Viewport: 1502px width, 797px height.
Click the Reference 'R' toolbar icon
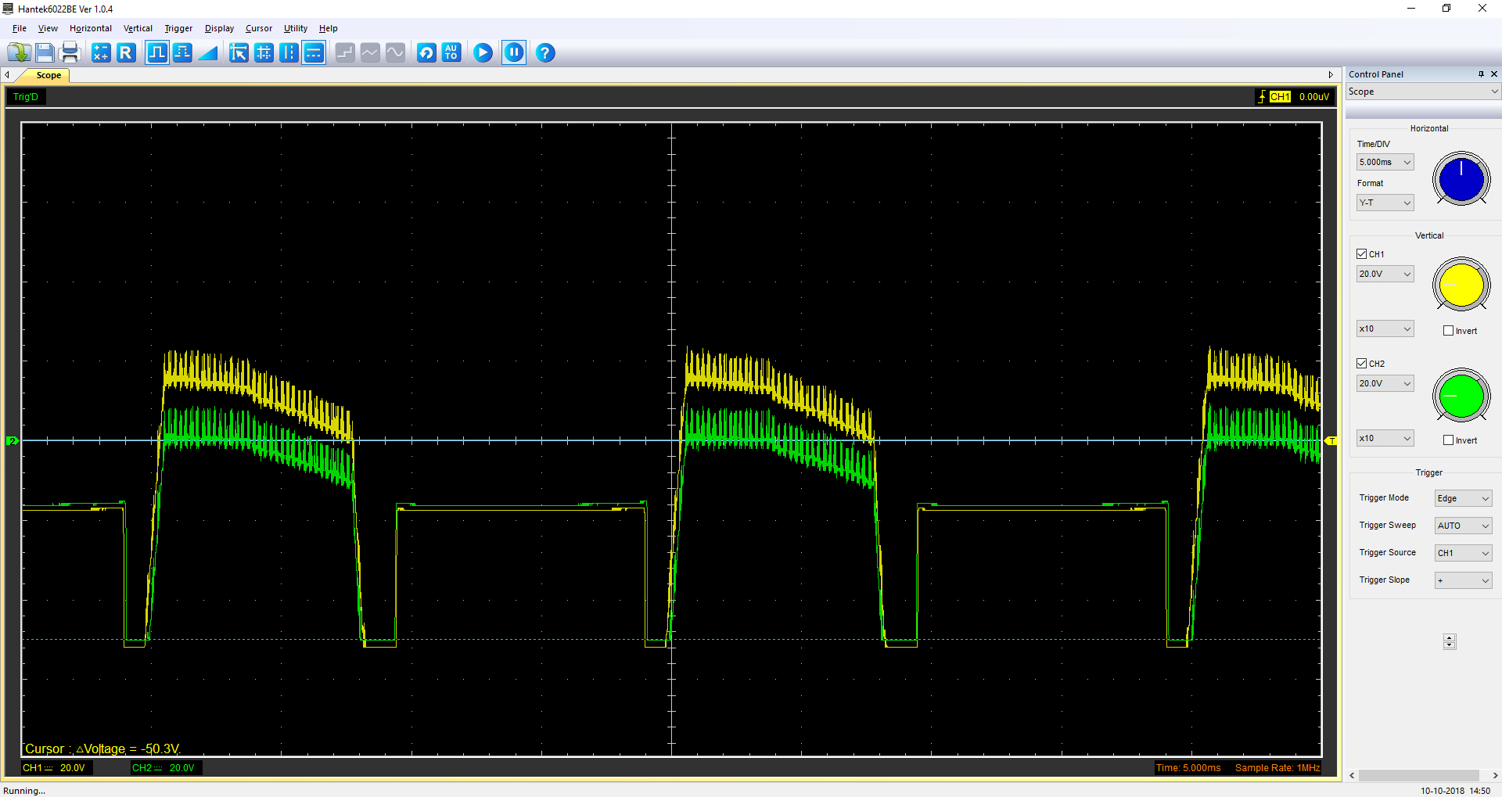126,53
